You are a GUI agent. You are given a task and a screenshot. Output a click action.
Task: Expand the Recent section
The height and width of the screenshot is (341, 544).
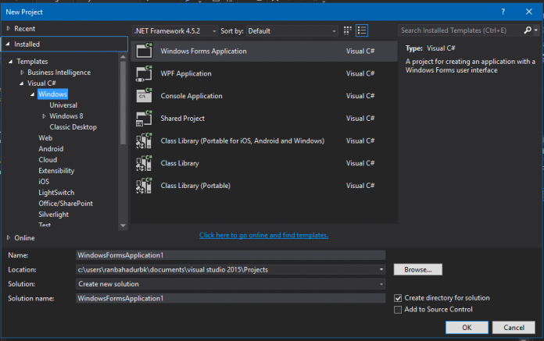click(9, 28)
